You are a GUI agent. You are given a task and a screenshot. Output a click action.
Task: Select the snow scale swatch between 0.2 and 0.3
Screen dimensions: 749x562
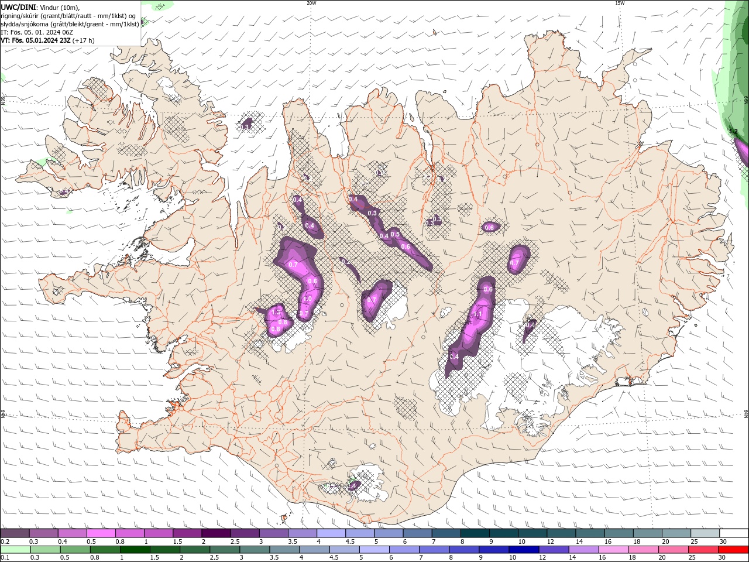15,533
